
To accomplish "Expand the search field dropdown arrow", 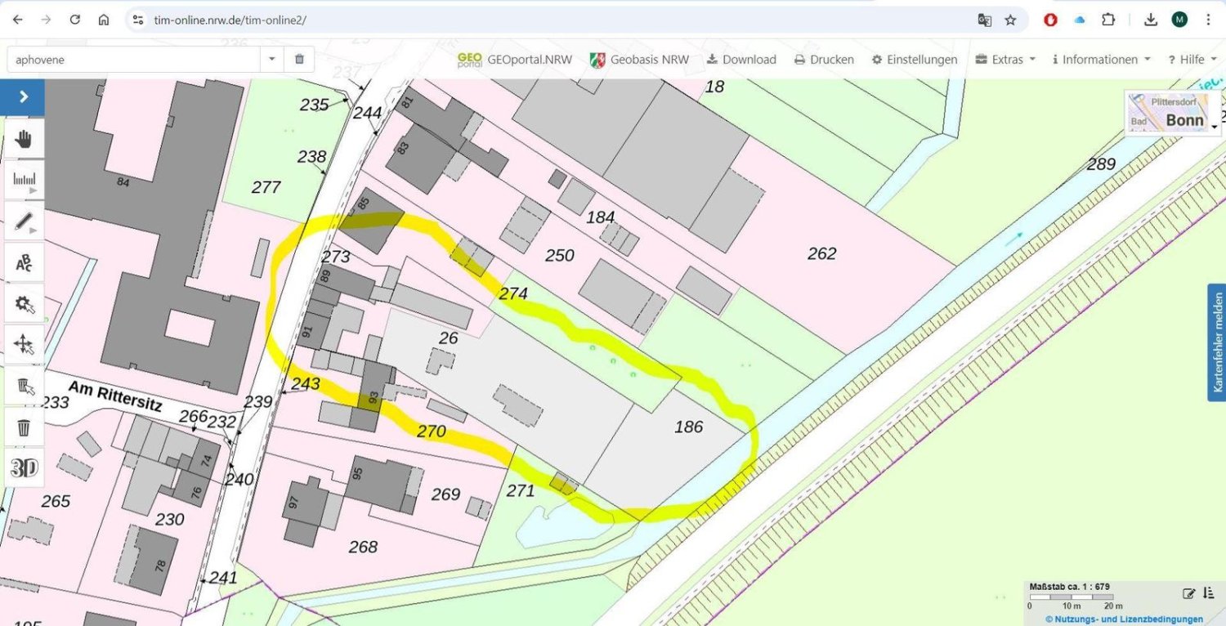I will tap(271, 59).
